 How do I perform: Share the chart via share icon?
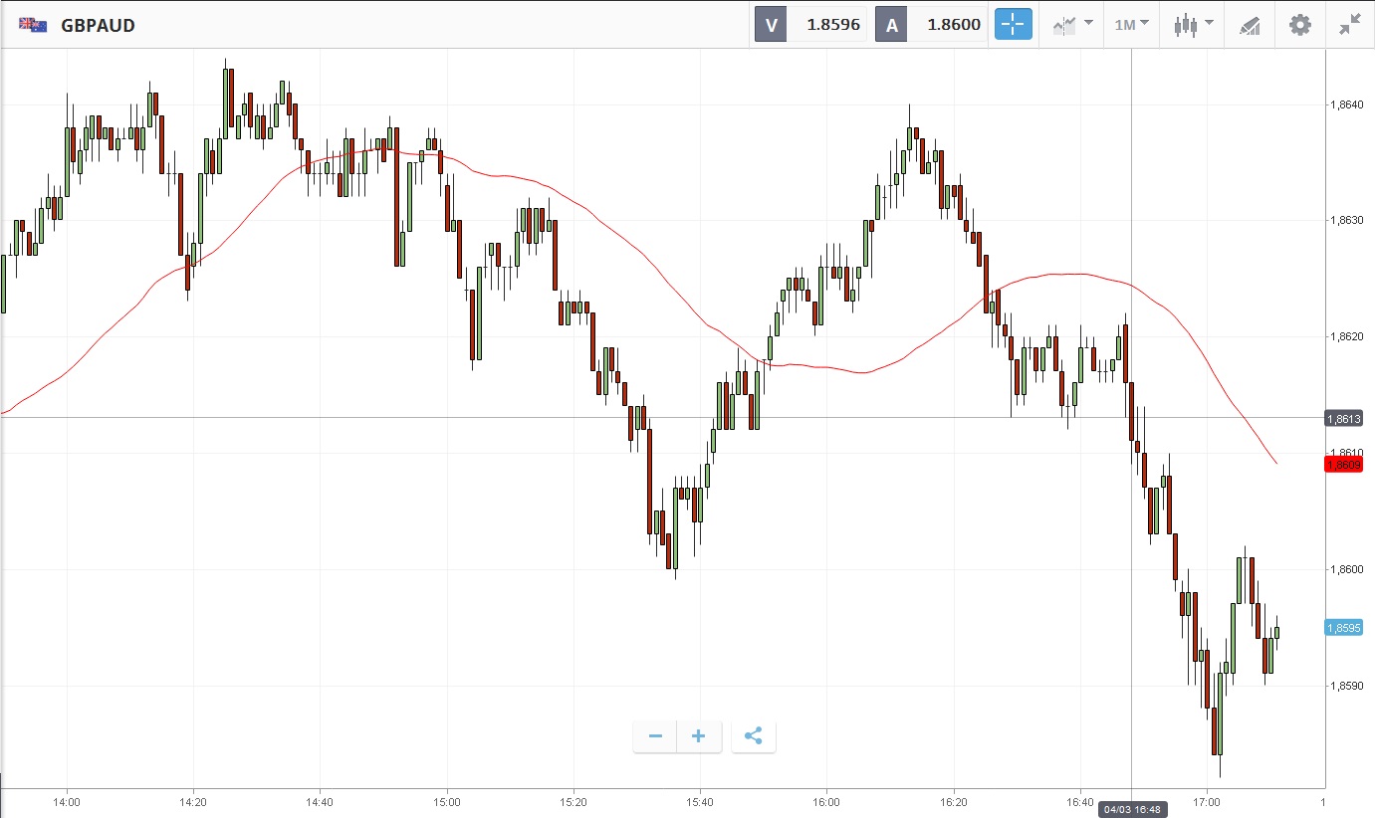[x=754, y=736]
